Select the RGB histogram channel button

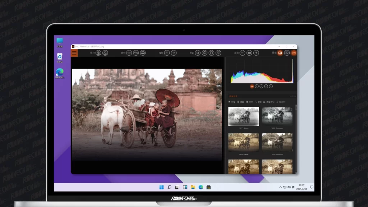pyautogui.click(x=252, y=86)
